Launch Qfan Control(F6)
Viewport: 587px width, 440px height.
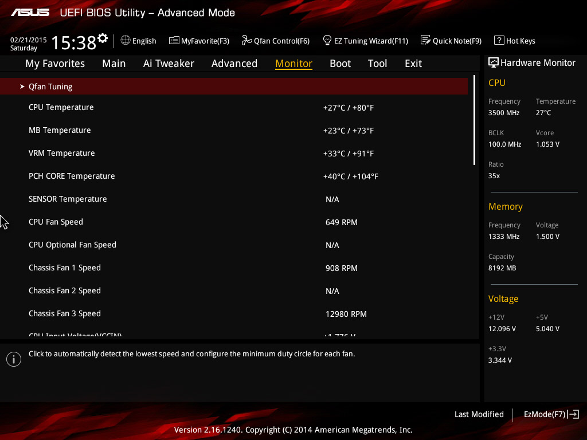pos(276,41)
